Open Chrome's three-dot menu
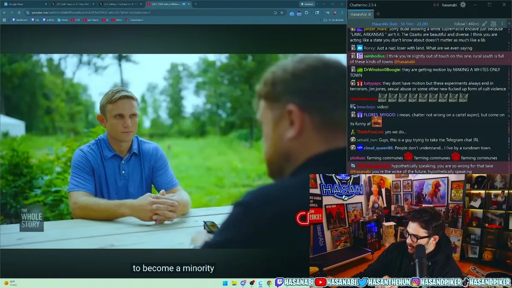Image resolution: width=512 pixels, height=288 pixels. pyautogui.click(x=342, y=13)
